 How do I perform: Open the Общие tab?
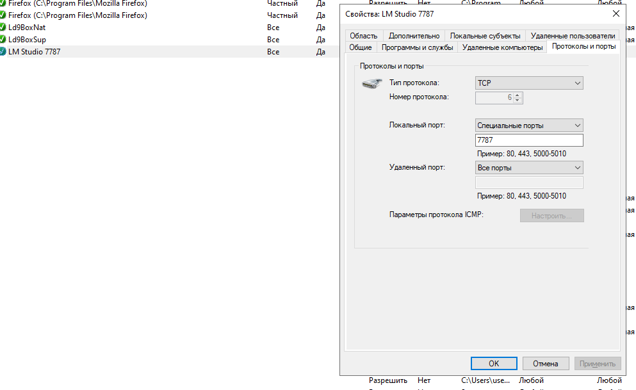[361, 47]
